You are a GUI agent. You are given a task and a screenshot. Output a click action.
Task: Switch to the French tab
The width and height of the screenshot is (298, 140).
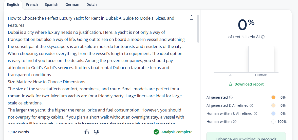32,5
